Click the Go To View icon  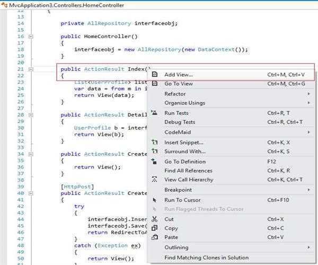pos(155,83)
